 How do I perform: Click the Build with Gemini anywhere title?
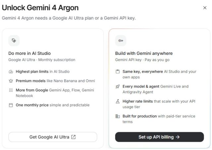pos(144,54)
